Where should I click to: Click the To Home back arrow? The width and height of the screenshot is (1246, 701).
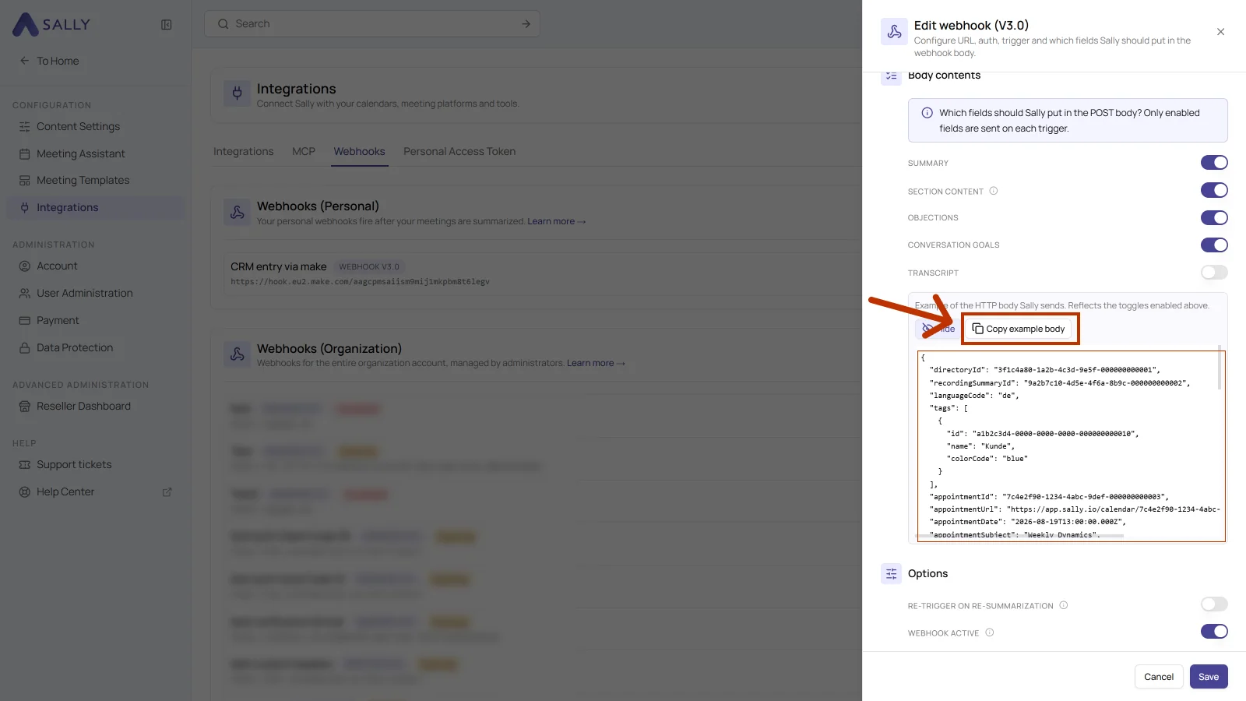pyautogui.click(x=24, y=61)
